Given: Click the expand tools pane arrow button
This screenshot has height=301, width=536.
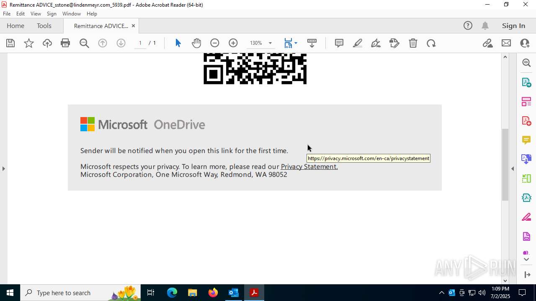Looking at the screenshot, I should coord(527,275).
